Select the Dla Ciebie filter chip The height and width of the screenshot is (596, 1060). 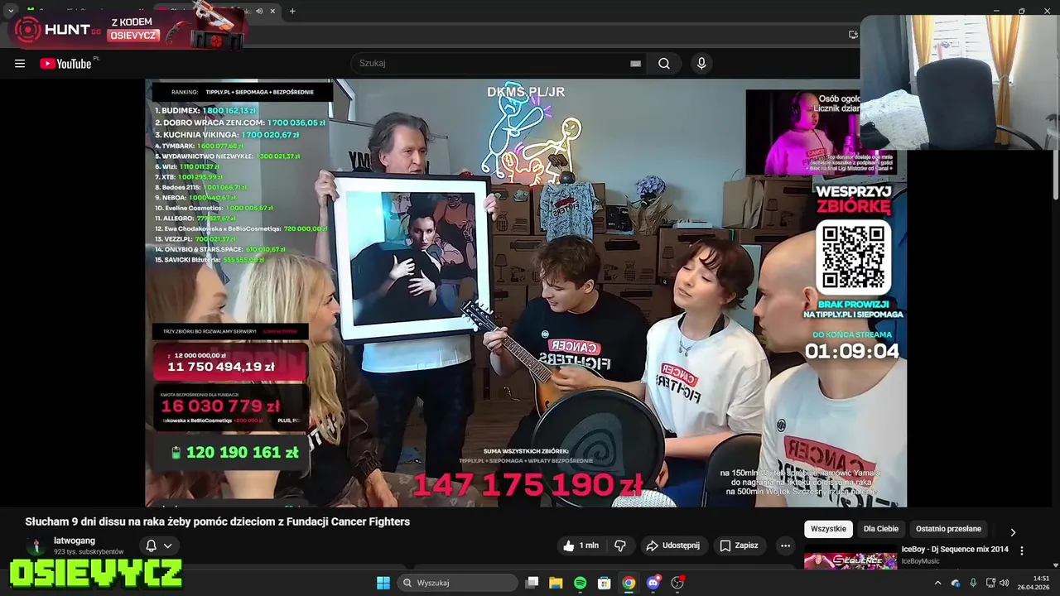tap(881, 529)
